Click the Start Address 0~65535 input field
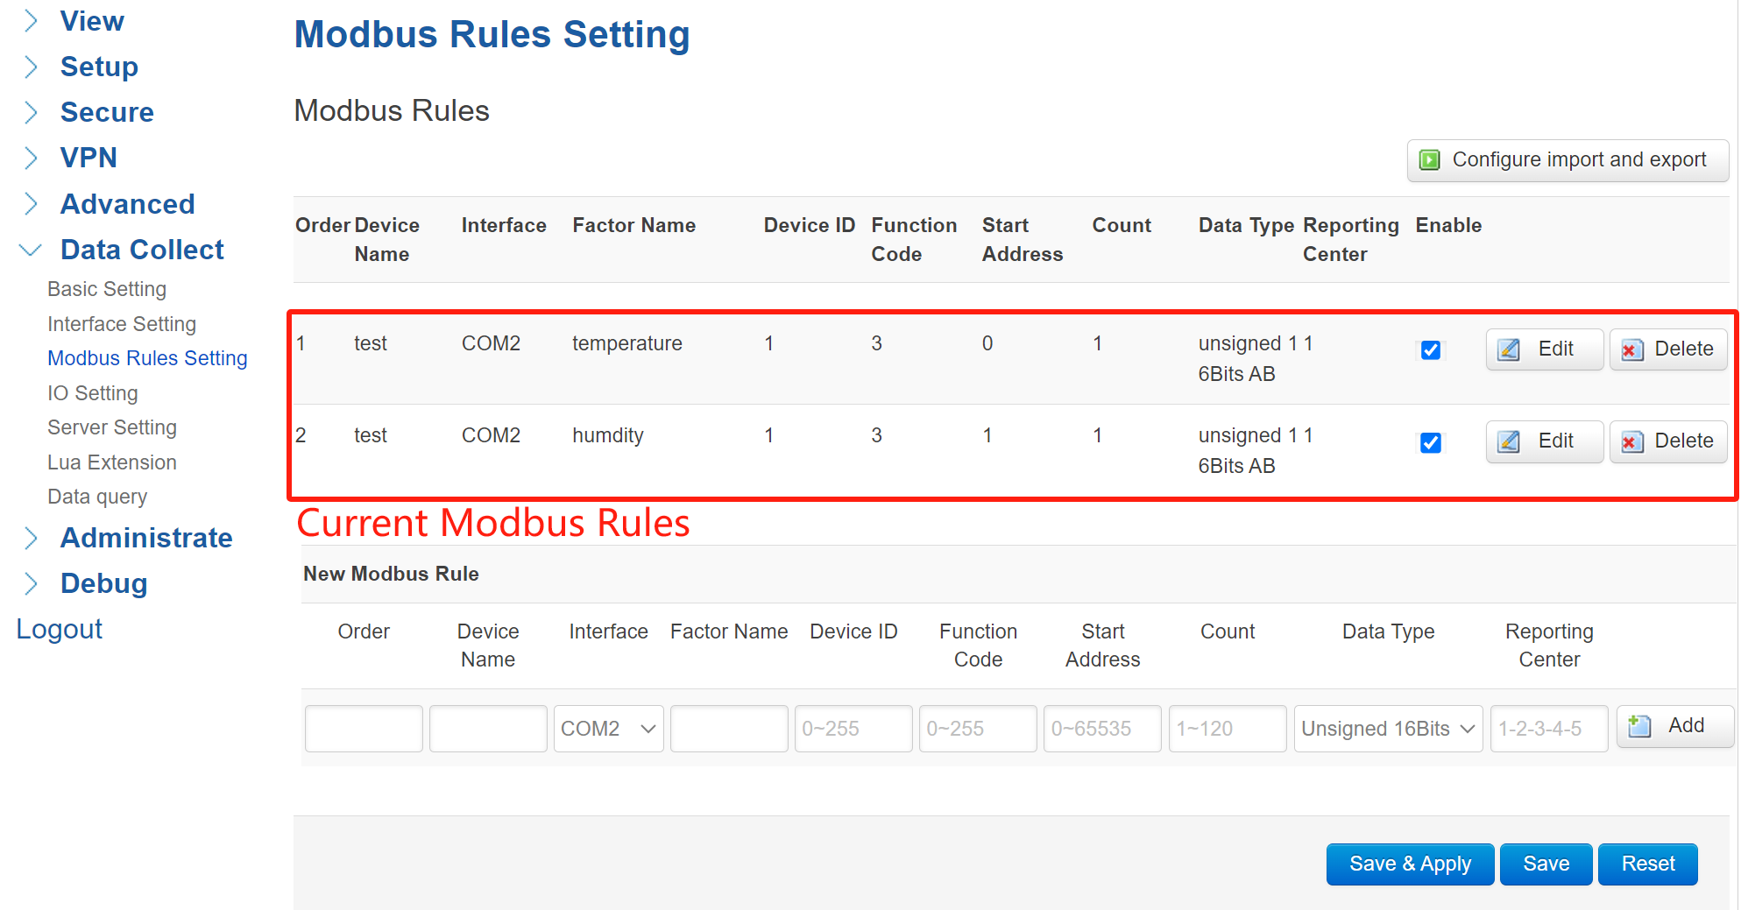Screen dimensions: 1741x910 tap(1101, 729)
